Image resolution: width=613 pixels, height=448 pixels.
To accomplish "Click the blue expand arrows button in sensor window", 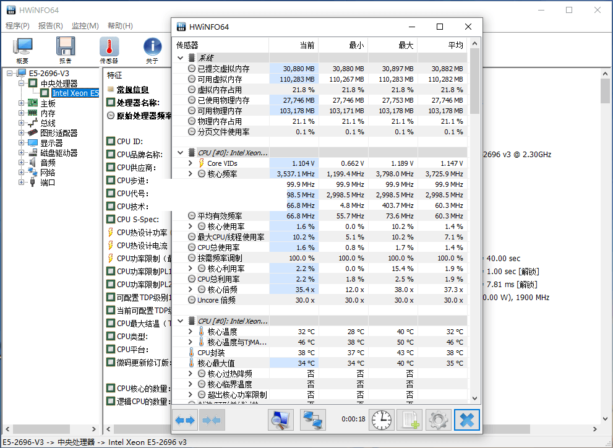I will click(x=185, y=420).
